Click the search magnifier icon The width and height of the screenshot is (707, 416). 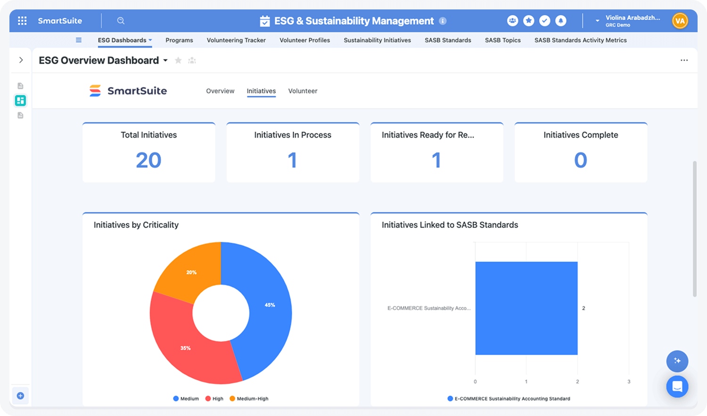[x=121, y=21]
